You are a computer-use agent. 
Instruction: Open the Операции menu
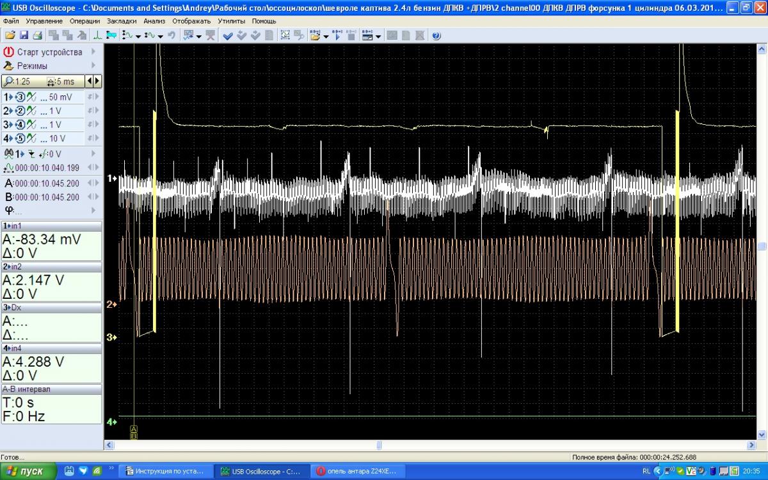84,21
